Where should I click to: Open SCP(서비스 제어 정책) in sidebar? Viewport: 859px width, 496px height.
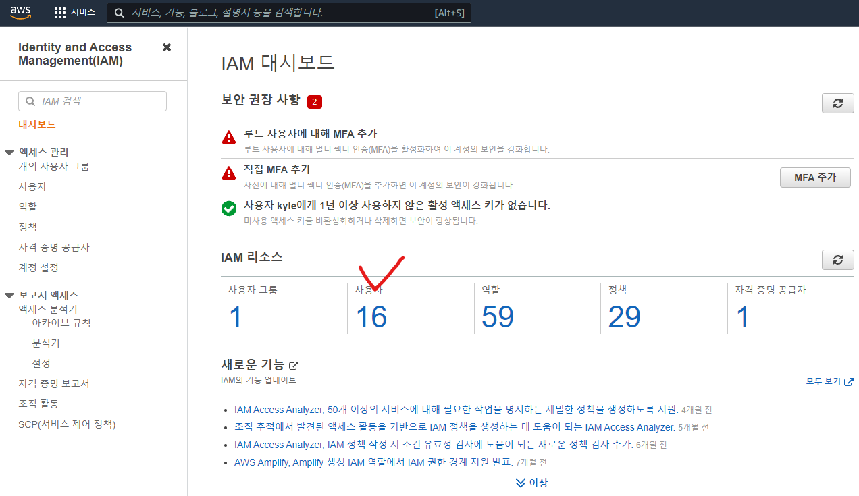(67, 424)
